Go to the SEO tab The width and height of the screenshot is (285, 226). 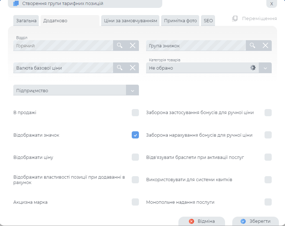(x=208, y=21)
